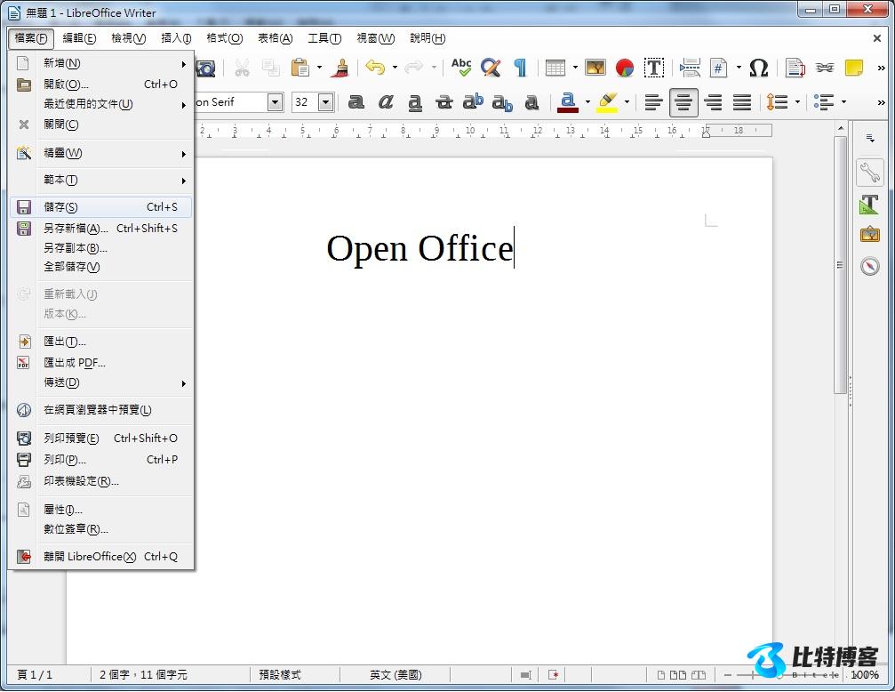
Task: Insert a footnote icon
Action: point(795,68)
